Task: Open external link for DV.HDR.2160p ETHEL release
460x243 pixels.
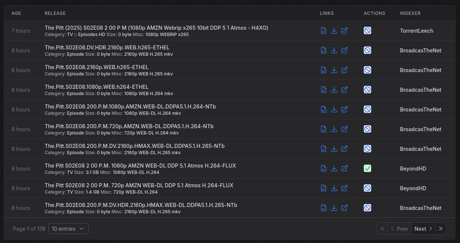Action: point(344,50)
